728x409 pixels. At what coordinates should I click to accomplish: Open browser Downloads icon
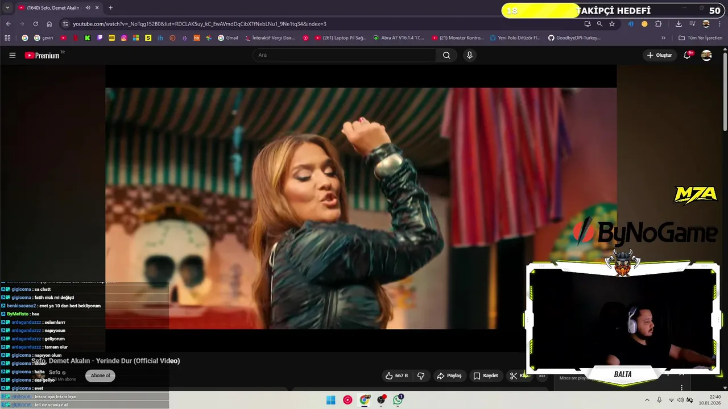(679, 24)
